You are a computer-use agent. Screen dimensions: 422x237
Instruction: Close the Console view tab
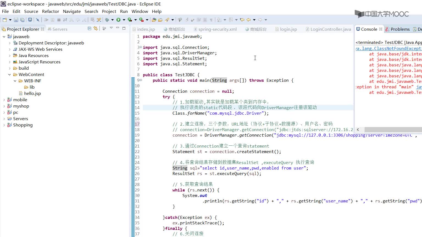coord(381,29)
